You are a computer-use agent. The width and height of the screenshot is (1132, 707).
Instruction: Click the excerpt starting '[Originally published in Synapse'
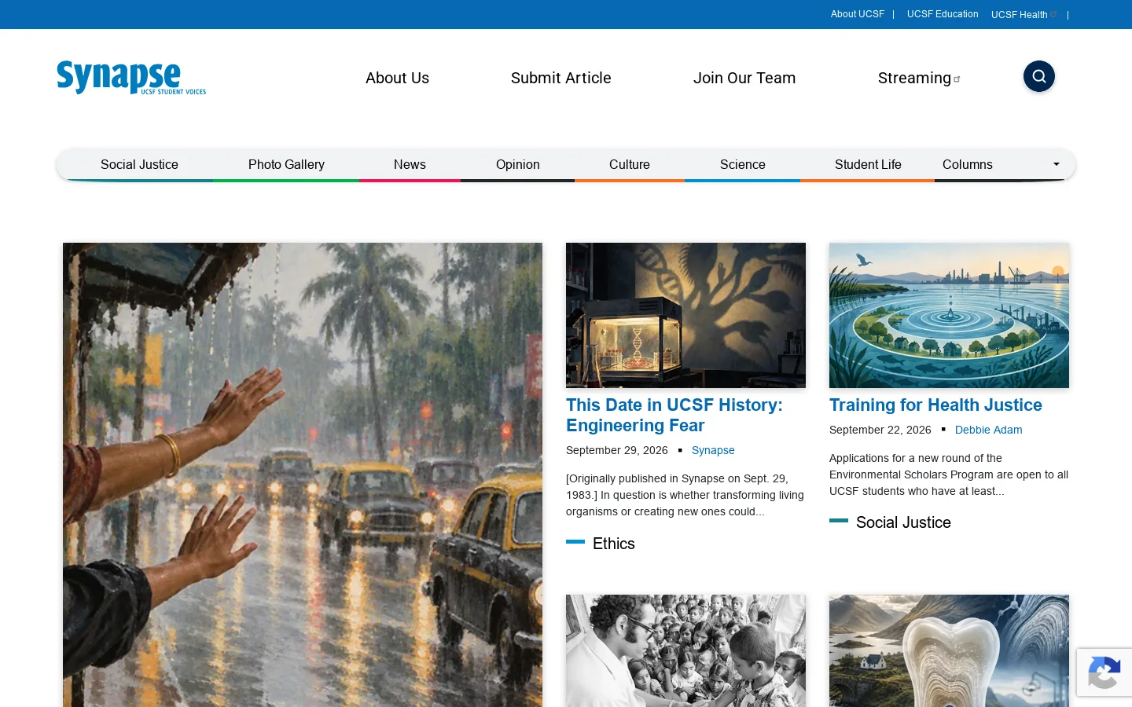(685, 495)
